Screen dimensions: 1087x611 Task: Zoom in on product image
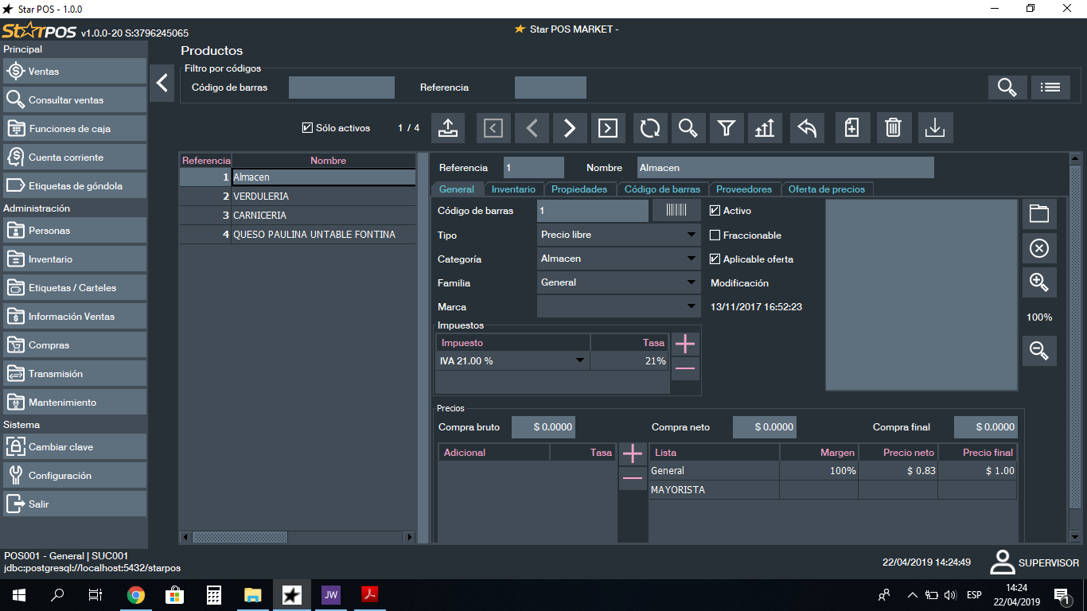click(1039, 282)
